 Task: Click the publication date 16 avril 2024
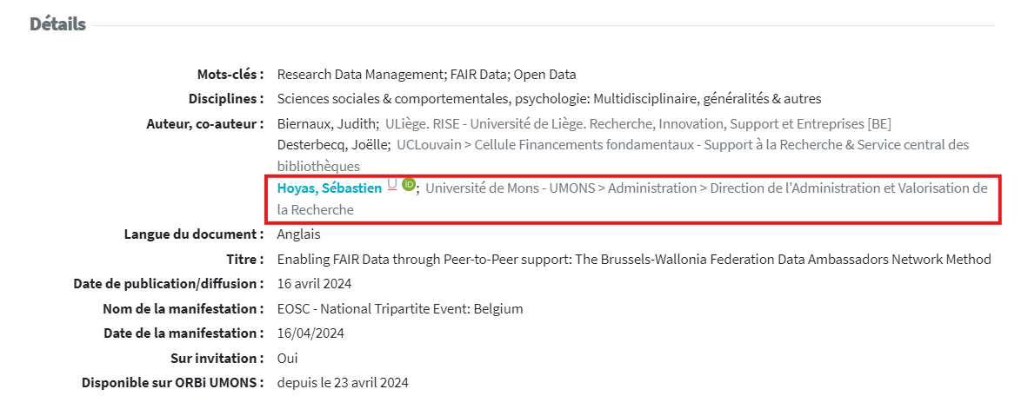(x=315, y=284)
